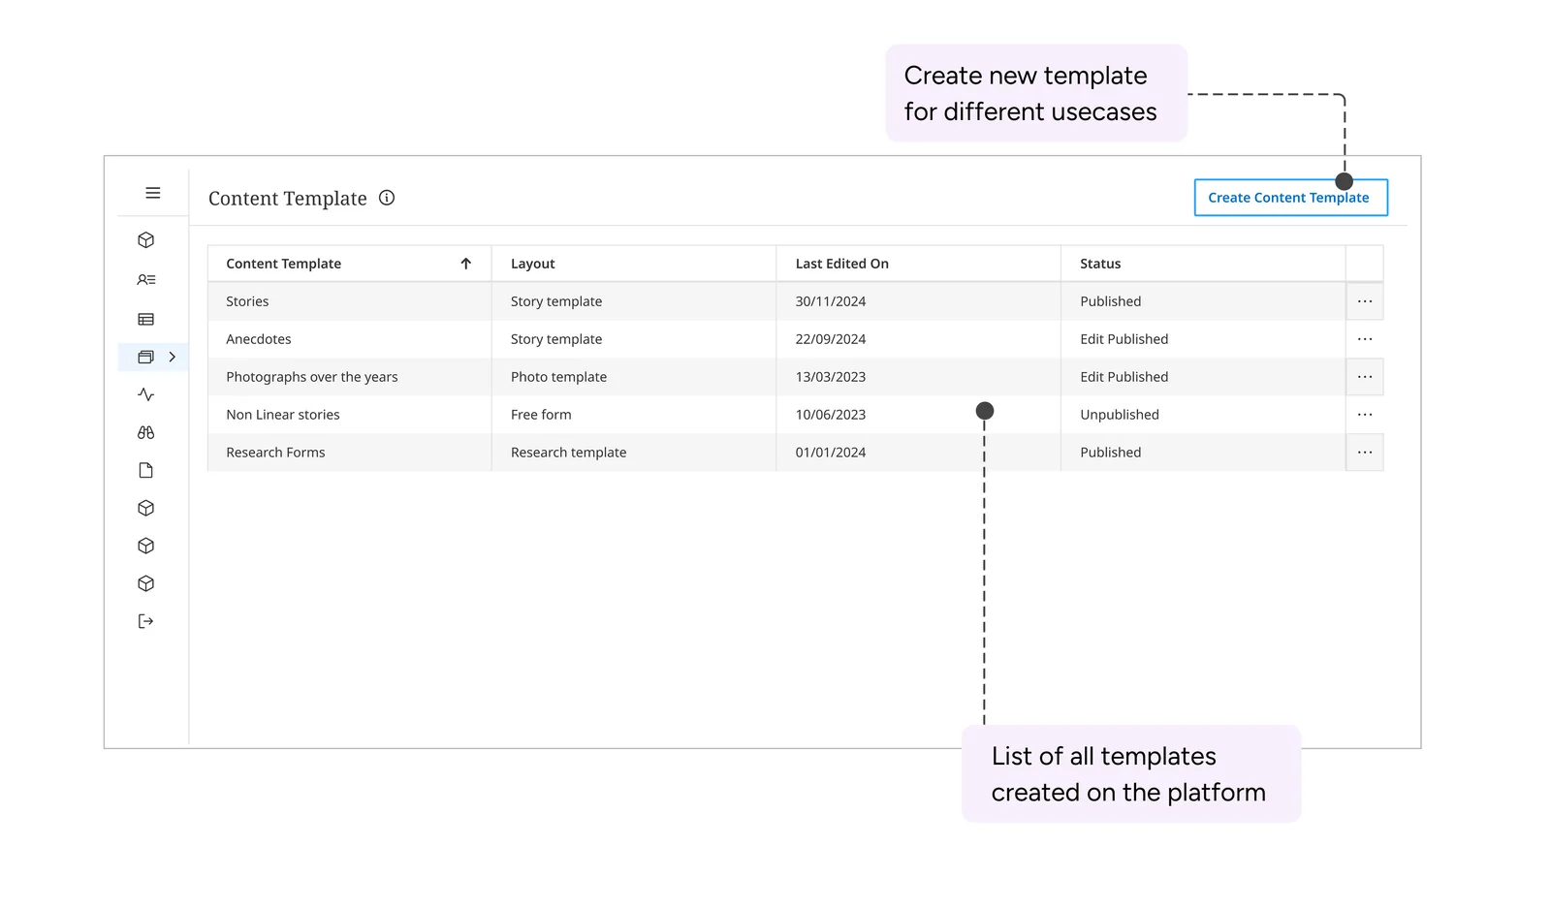This screenshot has width=1551, height=908.
Task: Select the Research Forms template name
Action: (x=275, y=453)
